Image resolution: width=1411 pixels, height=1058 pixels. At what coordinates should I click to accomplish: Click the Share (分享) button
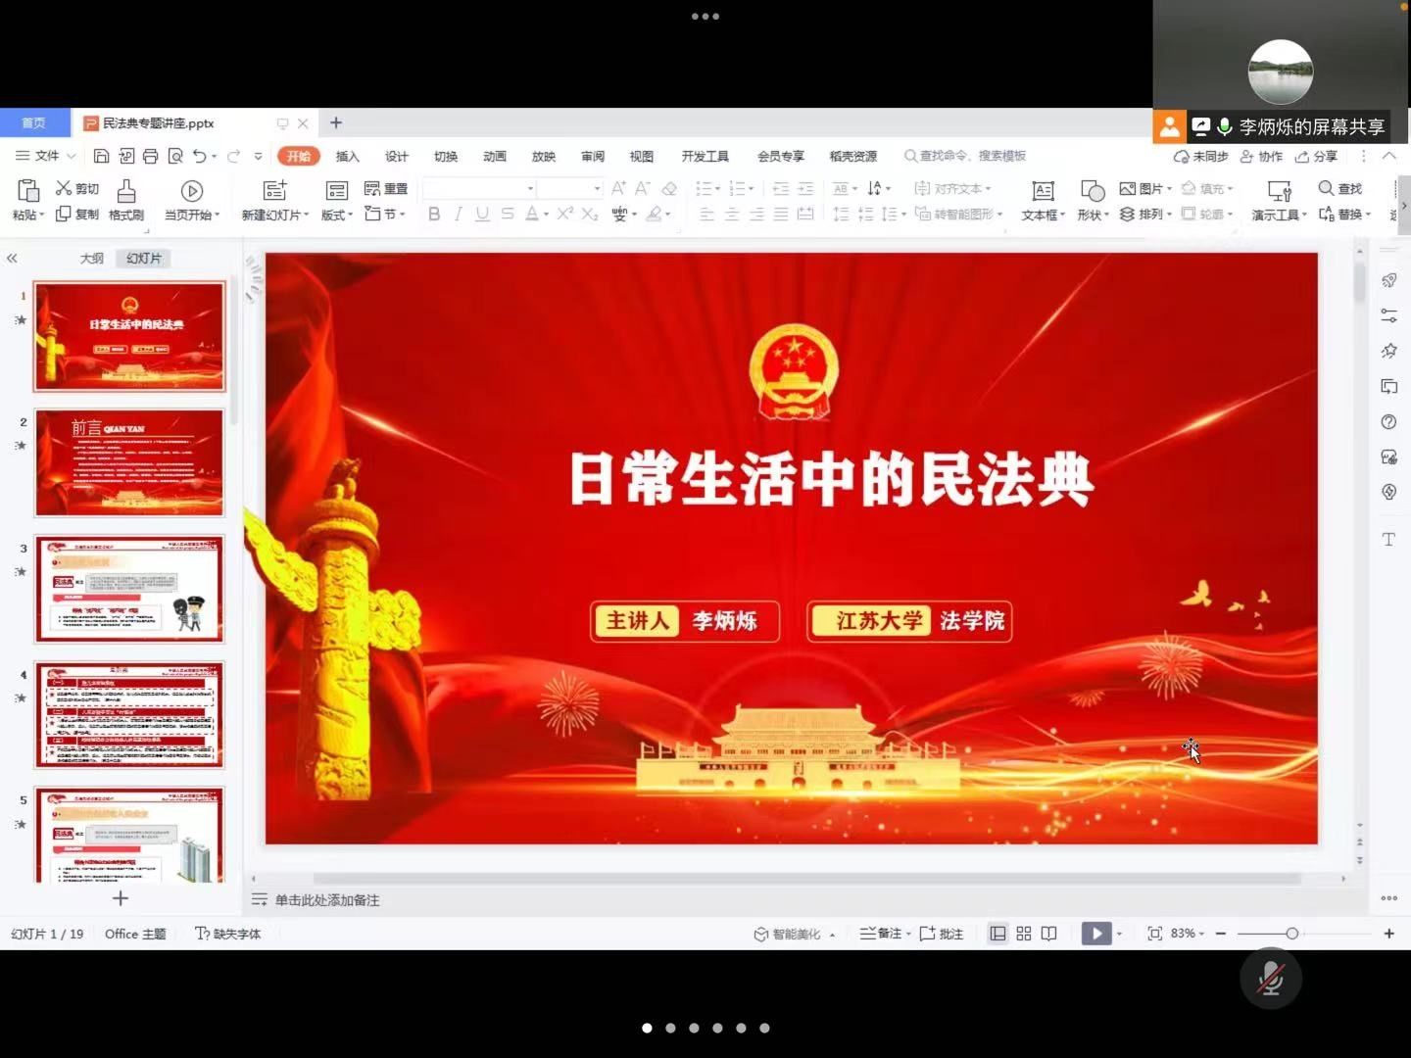1316,156
